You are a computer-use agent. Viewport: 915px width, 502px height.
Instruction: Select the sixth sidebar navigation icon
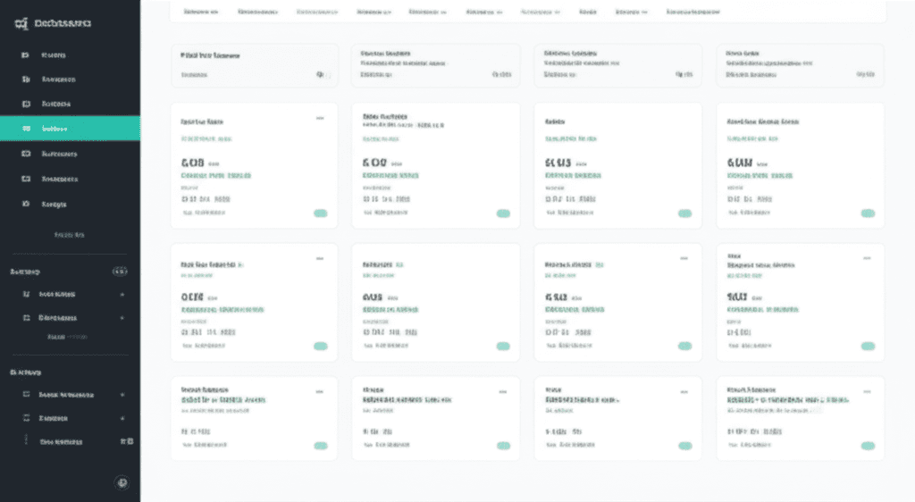pyautogui.click(x=25, y=179)
